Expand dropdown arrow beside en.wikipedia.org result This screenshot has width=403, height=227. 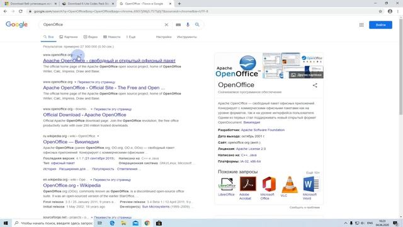[x=91, y=180]
